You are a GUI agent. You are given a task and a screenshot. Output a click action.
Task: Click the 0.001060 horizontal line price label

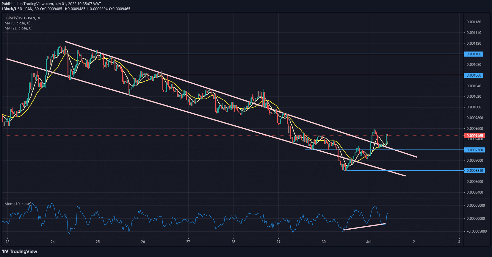474,75
